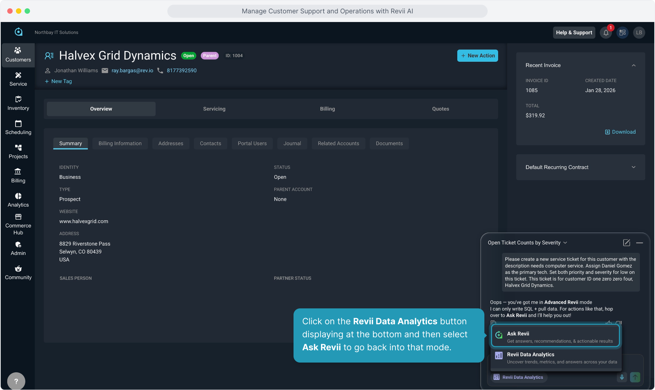Image resolution: width=655 pixels, height=390 pixels.
Task: Click the New Action button
Action: [477, 56]
